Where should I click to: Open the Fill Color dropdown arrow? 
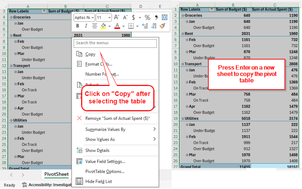[109, 26]
